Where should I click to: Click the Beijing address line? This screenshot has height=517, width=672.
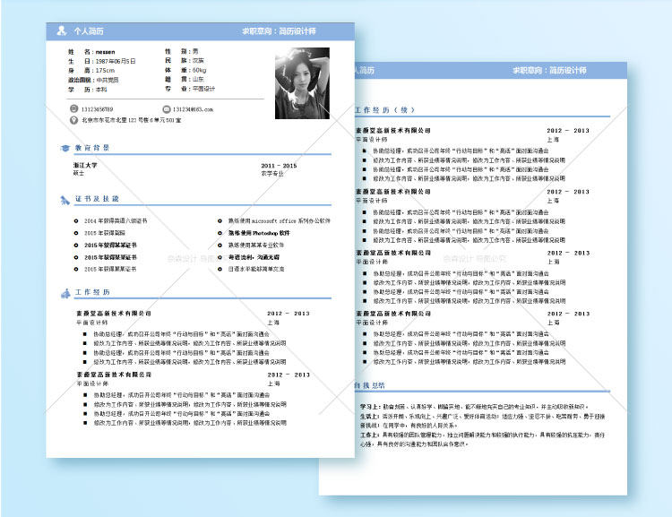point(132,120)
